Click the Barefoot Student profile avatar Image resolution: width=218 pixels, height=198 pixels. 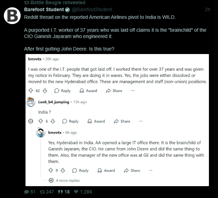[13, 16]
